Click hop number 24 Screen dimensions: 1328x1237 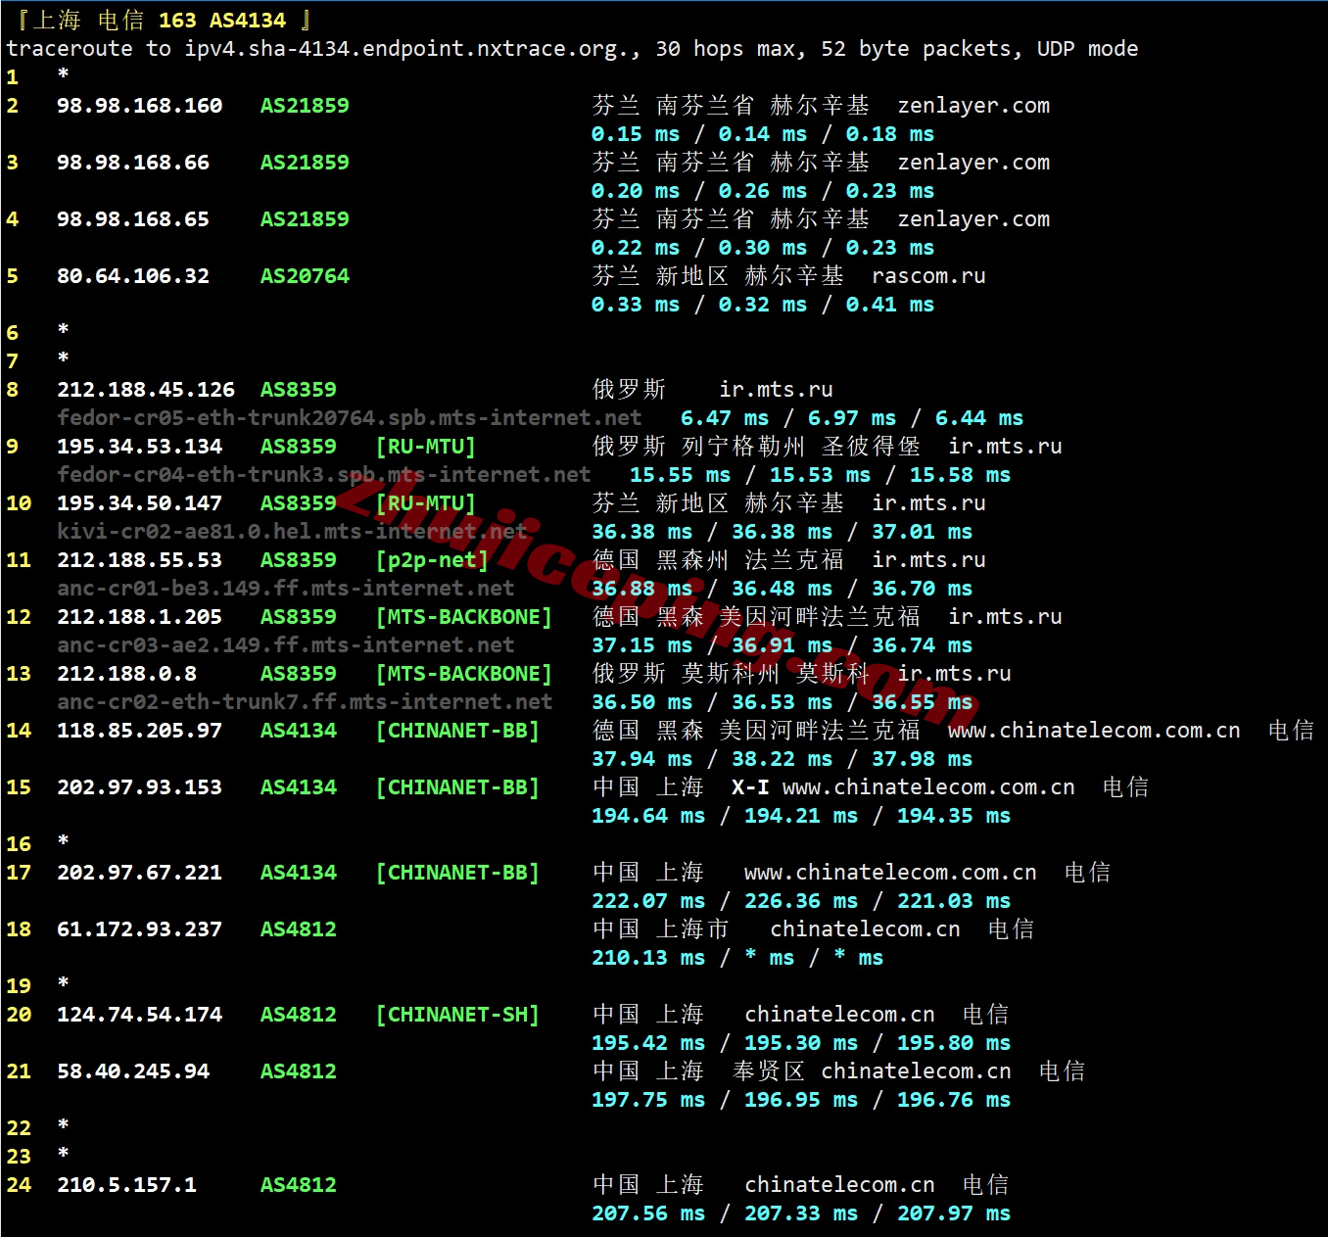pos(19,1185)
